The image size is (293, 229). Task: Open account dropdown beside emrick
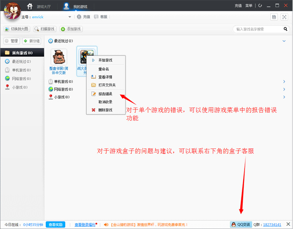click(70, 17)
